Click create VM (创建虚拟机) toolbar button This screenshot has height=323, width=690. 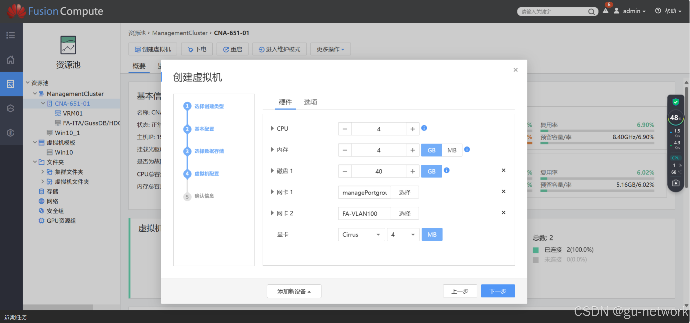[x=153, y=49]
